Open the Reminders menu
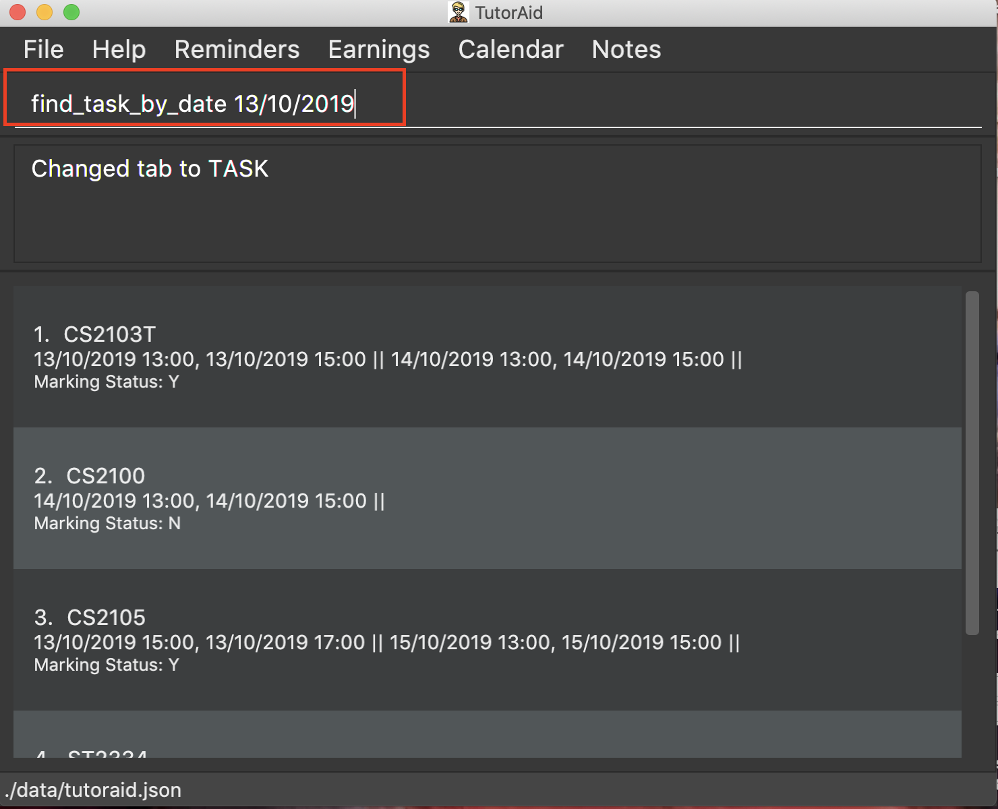Screen dimensions: 998x809 pyautogui.click(x=237, y=49)
